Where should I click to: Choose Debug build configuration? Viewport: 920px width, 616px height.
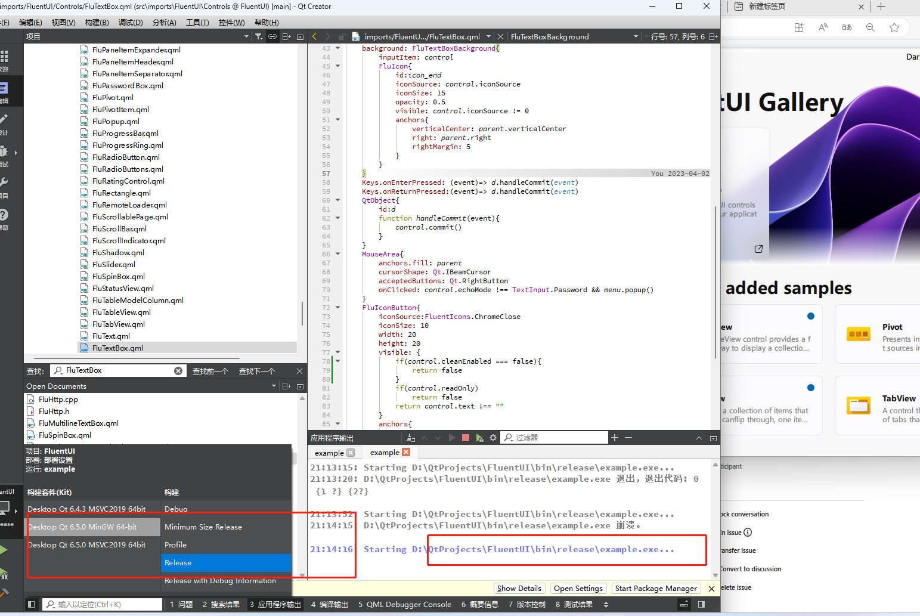[226, 509]
